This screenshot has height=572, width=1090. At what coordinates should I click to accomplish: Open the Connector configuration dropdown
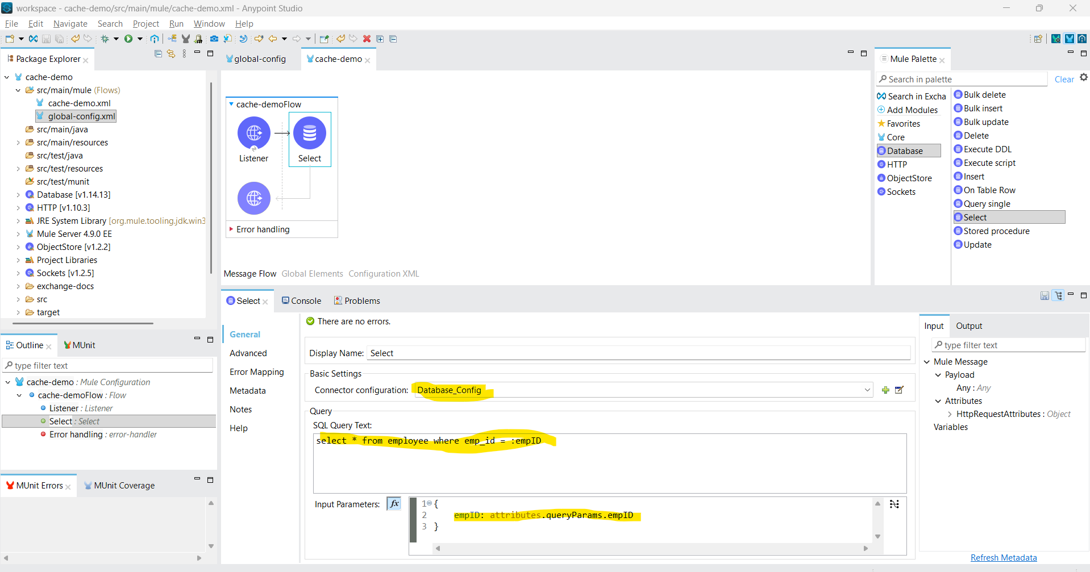(867, 390)
